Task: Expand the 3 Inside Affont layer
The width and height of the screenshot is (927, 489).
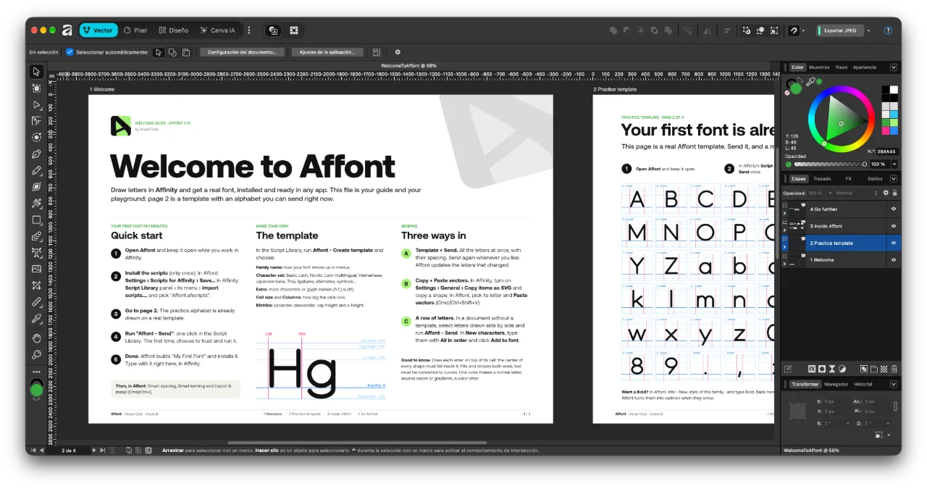Action: [785, 230]
